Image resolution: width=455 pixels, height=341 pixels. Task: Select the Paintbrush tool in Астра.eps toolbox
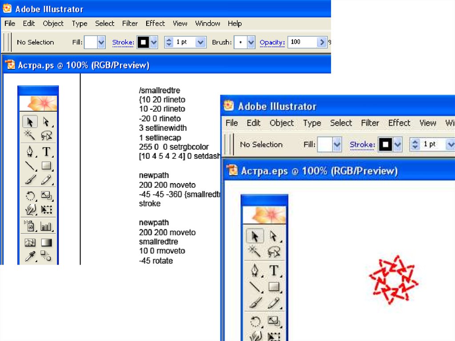(255, 303)
